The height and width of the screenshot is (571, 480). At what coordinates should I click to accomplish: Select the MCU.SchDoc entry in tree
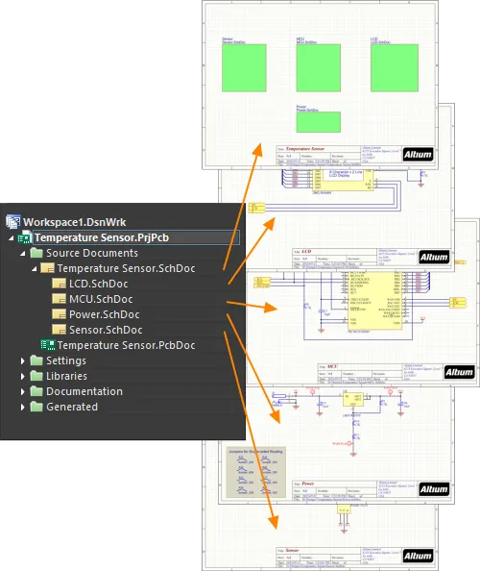101,299
